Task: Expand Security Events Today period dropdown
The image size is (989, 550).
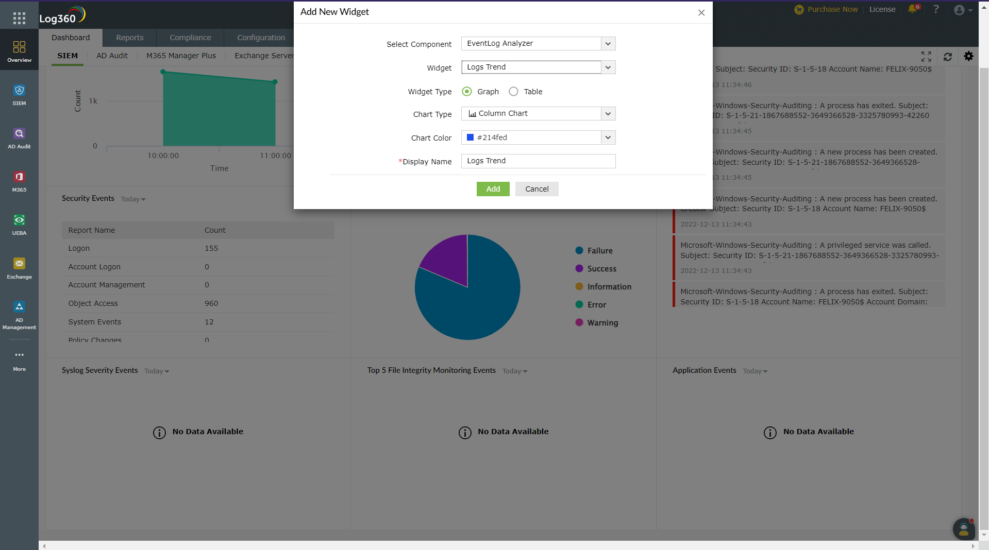Action: 133,199
